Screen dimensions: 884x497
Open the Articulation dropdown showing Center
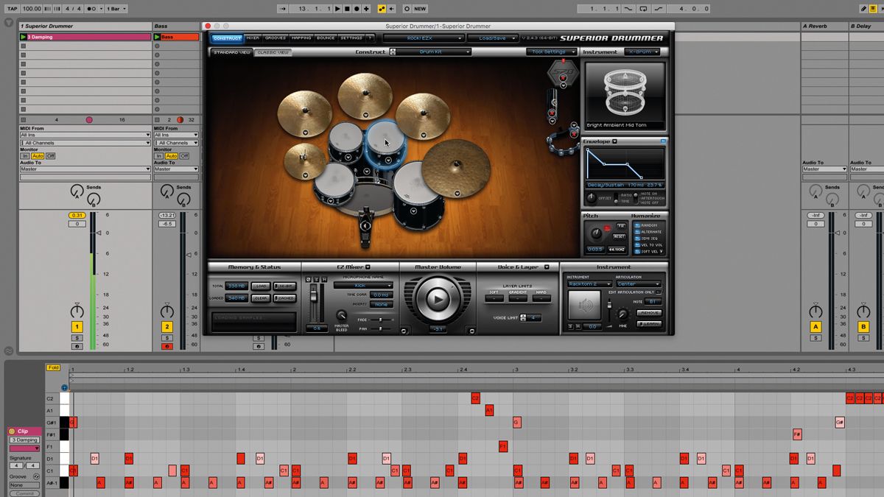click(x=638, y=283)
